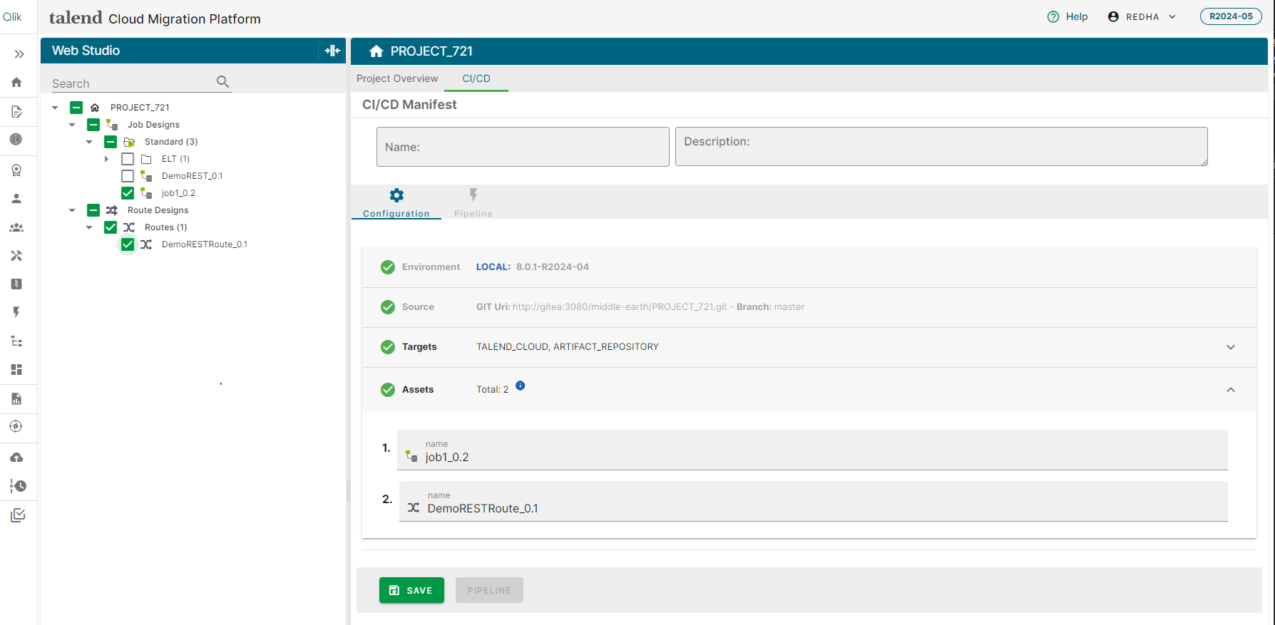Open the dashboard tiles icon in sidebar
The width and height of the screenshot is (1275, 625).
tap(16, 369)
